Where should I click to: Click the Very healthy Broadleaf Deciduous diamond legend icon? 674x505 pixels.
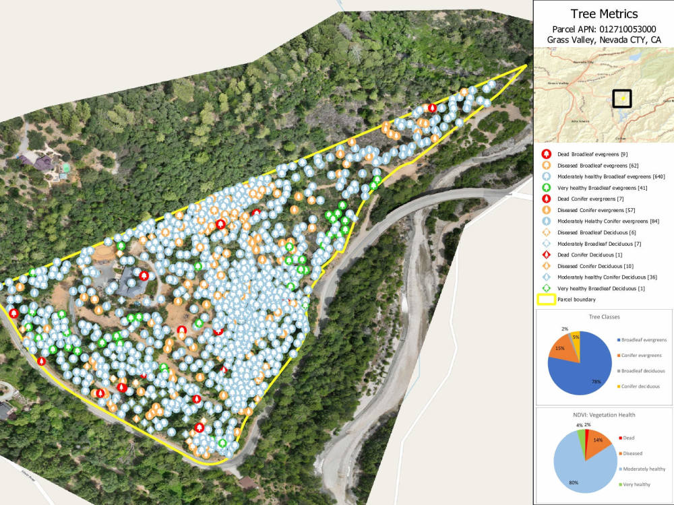pos(547,288)
